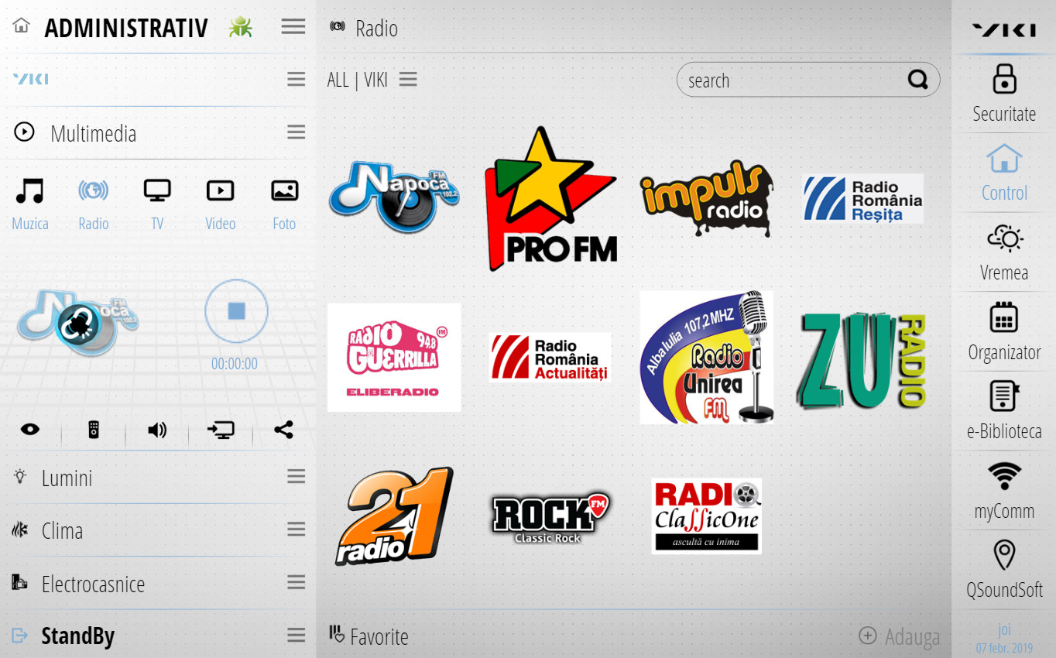This screenshot has width=1056, height=658.
Task: Open the Clima hamburger menu
Action: [296, 529]
